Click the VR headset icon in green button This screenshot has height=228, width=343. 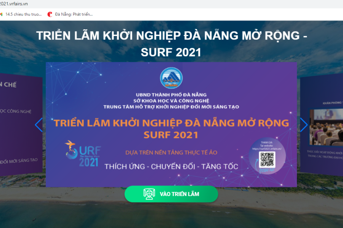pyautogui.click(x=149, y=194)
